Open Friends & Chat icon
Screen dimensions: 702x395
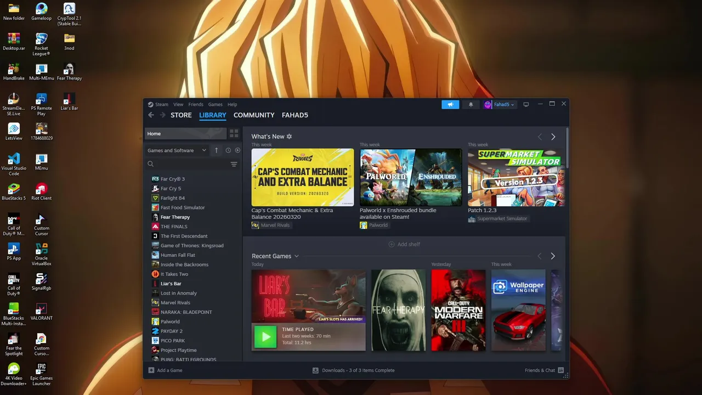561,370
